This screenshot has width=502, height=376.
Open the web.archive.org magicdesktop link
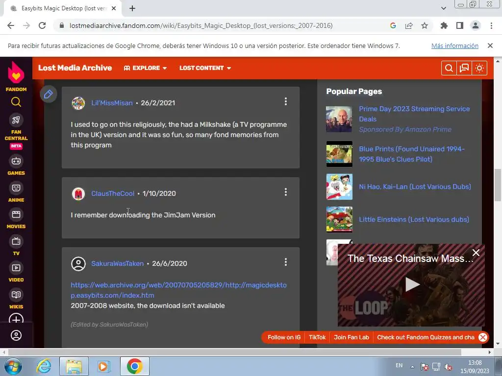coord(178,290)
